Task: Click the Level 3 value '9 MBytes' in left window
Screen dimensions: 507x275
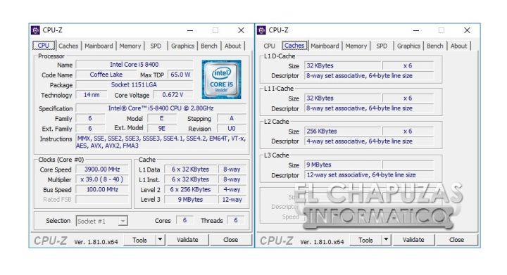Action: 190,200
